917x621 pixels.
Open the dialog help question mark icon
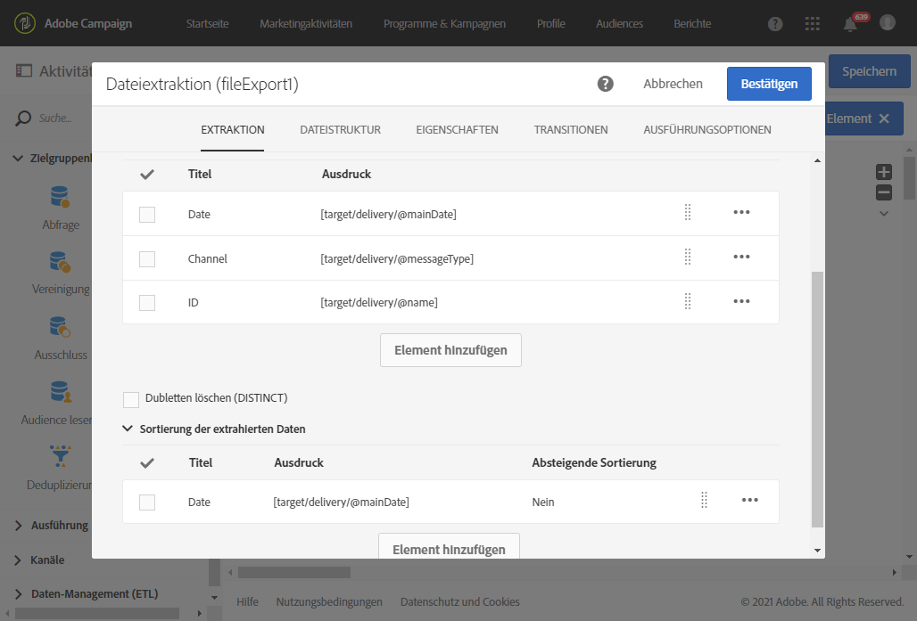click(606, 84)
